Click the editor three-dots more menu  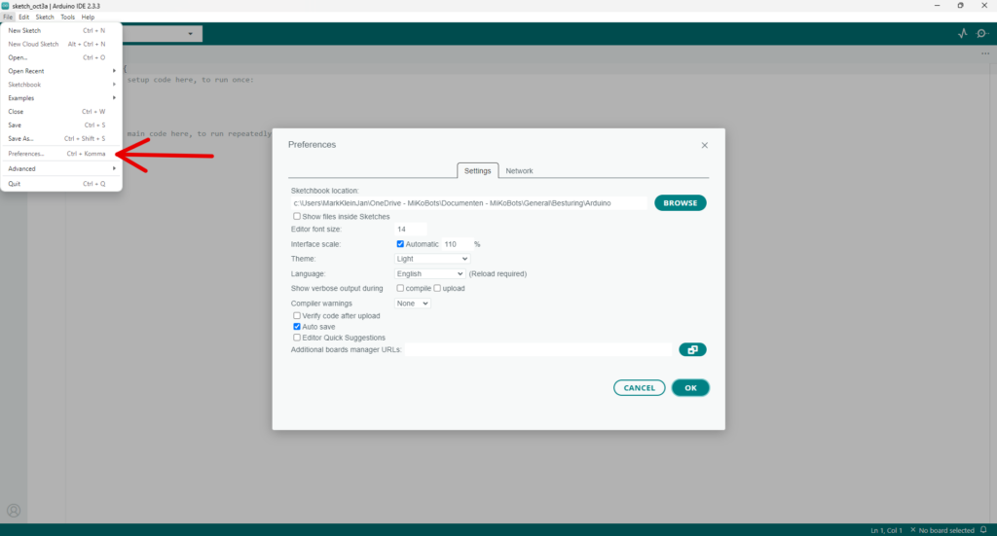985,54
